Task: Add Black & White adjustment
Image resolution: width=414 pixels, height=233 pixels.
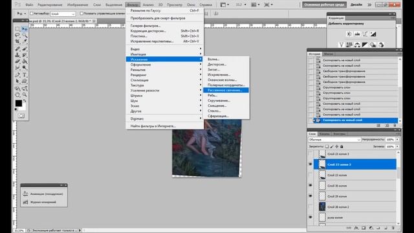Action: coord(365,45)
